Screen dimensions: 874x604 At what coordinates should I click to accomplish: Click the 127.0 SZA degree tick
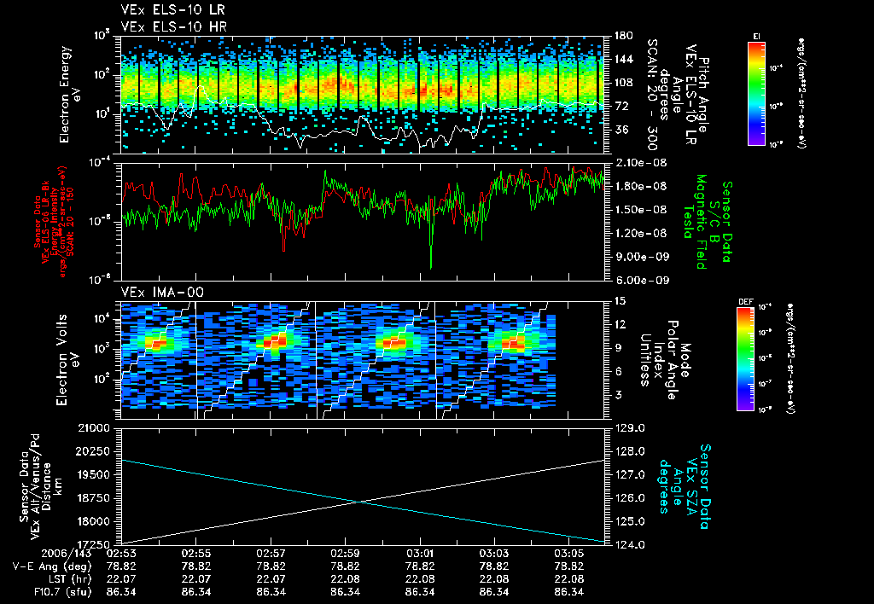pyautogui.click(x=629, y=474)
